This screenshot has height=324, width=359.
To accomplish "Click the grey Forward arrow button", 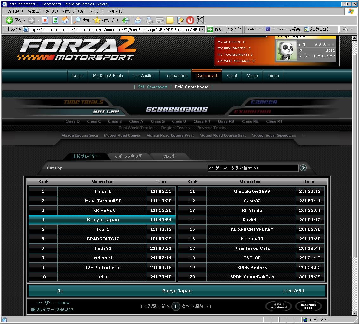I will coord(31,20).
